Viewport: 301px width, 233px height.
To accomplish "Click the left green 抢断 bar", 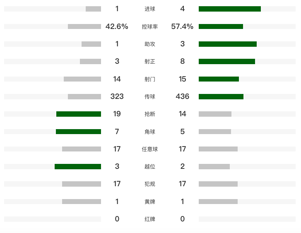I will tap(79, 114).
